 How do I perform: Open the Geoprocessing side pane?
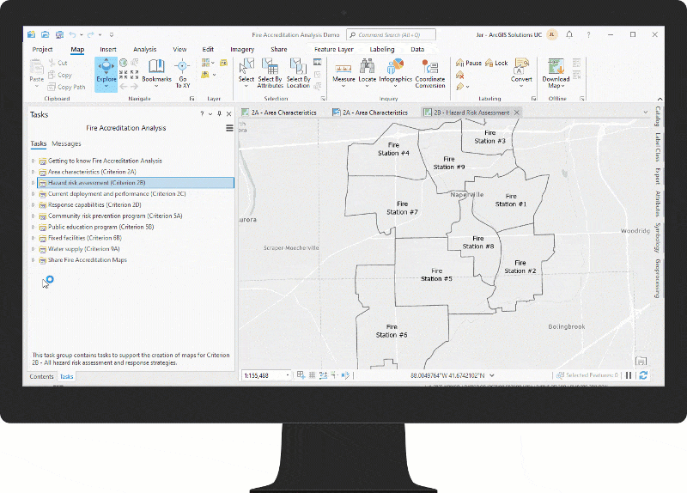coord(658,278)
